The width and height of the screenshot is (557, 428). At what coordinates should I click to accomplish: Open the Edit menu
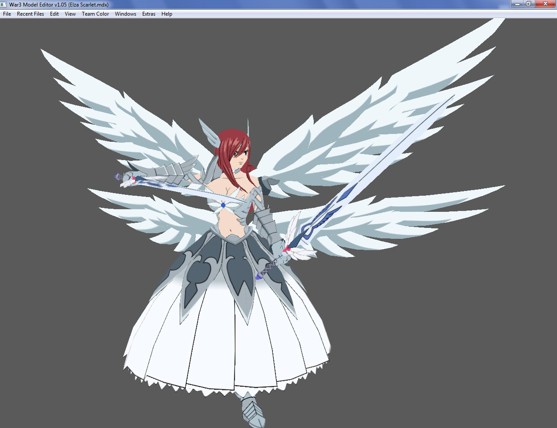(x=54, y=14)
